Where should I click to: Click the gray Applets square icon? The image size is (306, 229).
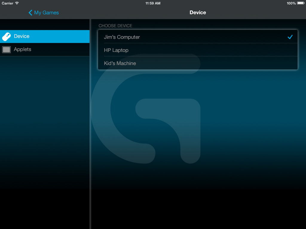(x=6, y=49)
